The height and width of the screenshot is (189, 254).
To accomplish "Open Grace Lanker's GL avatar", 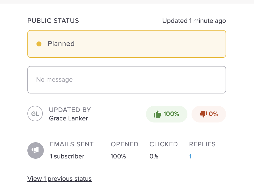I will pyautogui.click(x=35, y=114).
